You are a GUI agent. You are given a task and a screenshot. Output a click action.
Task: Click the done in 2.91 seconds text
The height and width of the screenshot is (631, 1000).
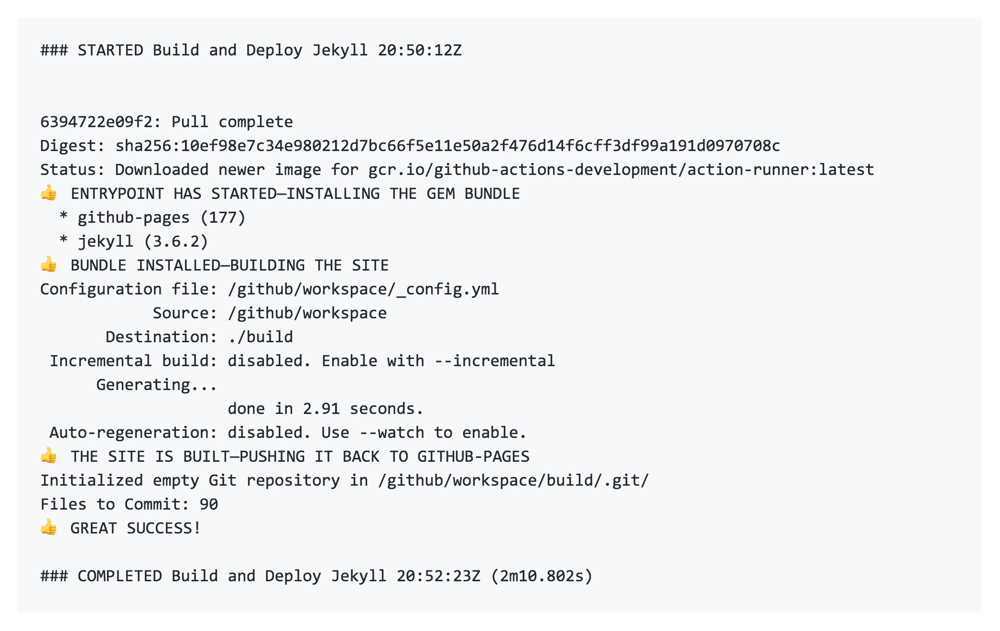point(325,409)
